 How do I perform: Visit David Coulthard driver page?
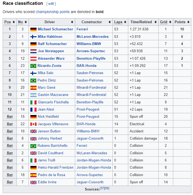[51, 153]
